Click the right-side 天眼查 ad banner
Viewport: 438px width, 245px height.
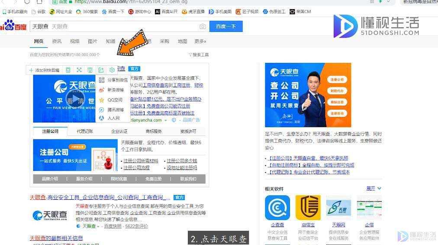pos(308,95)
